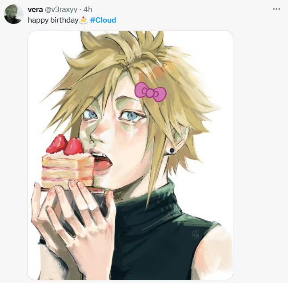Open the three-dot more options menu
This screenshot has width=288, height=283.
coord(276,9)
